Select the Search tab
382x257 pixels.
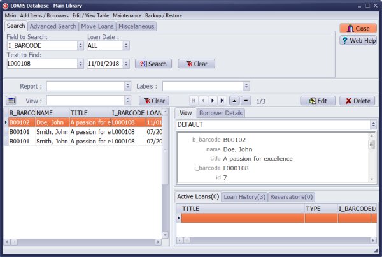coord(16,26)
